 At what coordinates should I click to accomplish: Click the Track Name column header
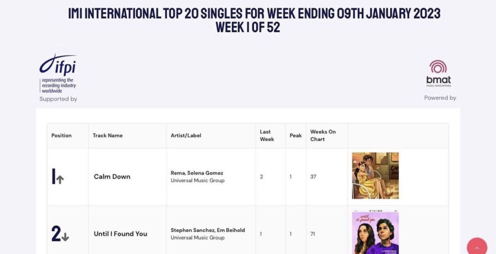tap(108, 135)
